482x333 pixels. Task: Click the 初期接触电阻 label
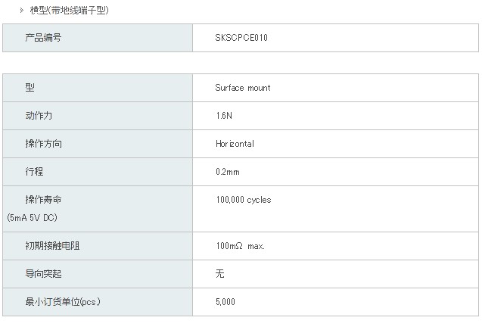tap(52, 246)
